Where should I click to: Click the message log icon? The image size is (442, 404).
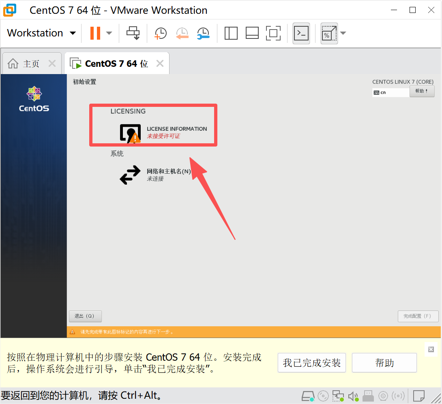click(x=419, y=396)
